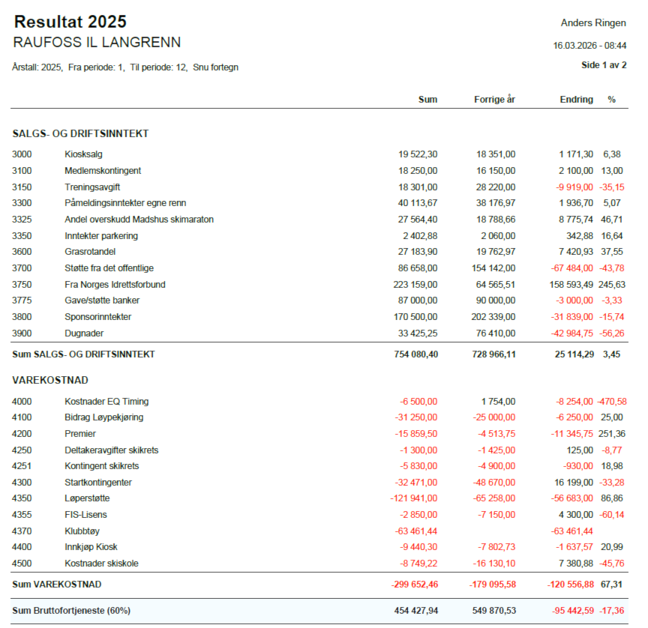The height and width of the screenshot is (628, 648).
Task: Click the user name Anders Ringen
Action: click(593, 23)
